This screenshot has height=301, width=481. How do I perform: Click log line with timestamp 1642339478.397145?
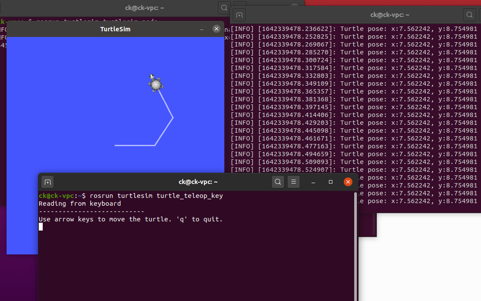pyautogui.click(x=354, y=107)
